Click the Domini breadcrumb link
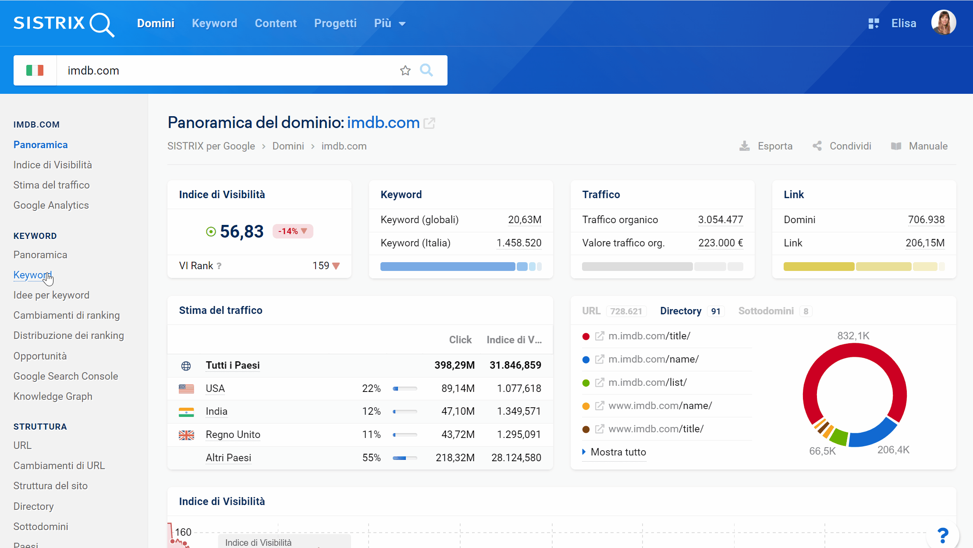The width and height of the screenshot is (973, 548). click(288, 146)
